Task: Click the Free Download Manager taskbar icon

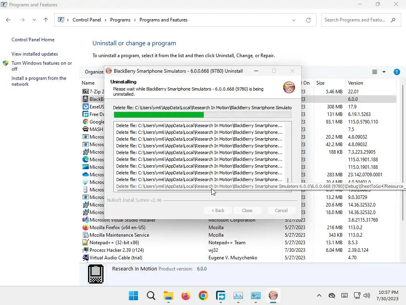Action: [x=220, y=295]
